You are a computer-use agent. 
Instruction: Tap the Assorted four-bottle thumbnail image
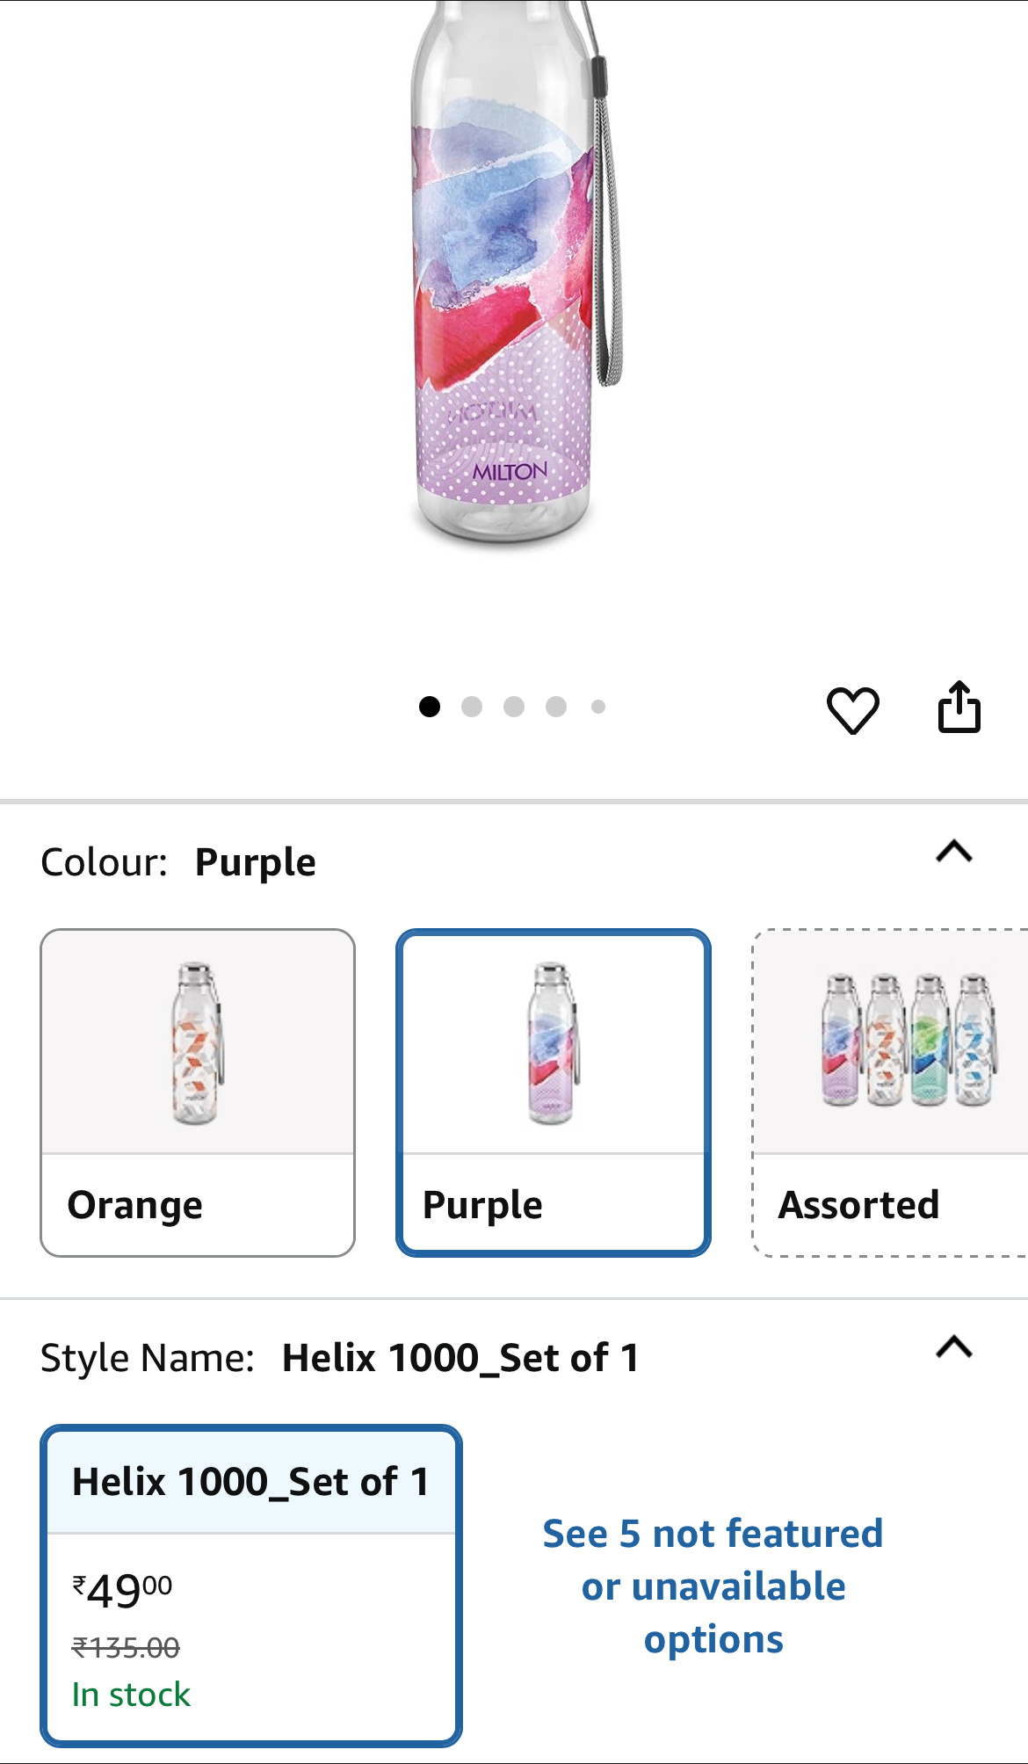click(908, 1042)
